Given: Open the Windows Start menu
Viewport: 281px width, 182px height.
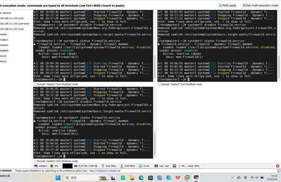Looking at the screenshot, I should click(58, 178).
